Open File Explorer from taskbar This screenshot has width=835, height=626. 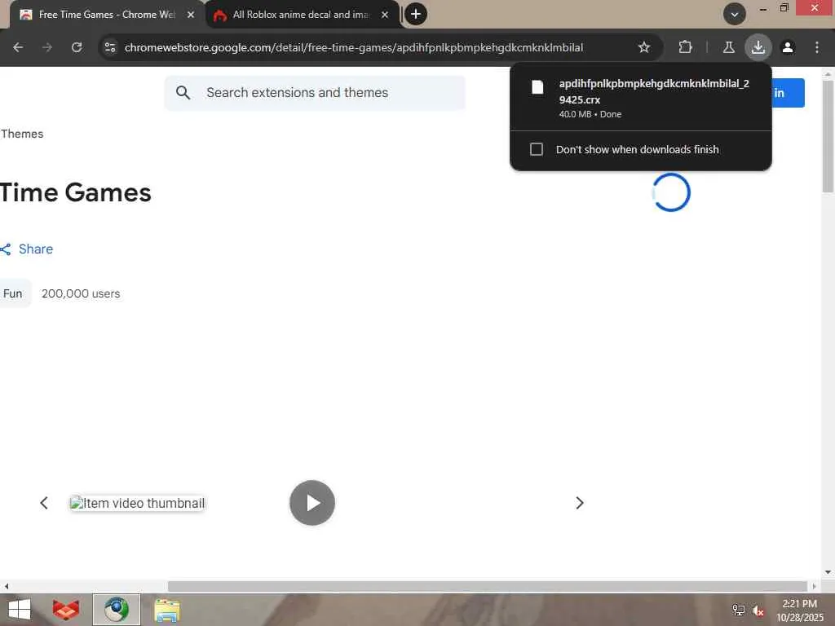(166, 610)
